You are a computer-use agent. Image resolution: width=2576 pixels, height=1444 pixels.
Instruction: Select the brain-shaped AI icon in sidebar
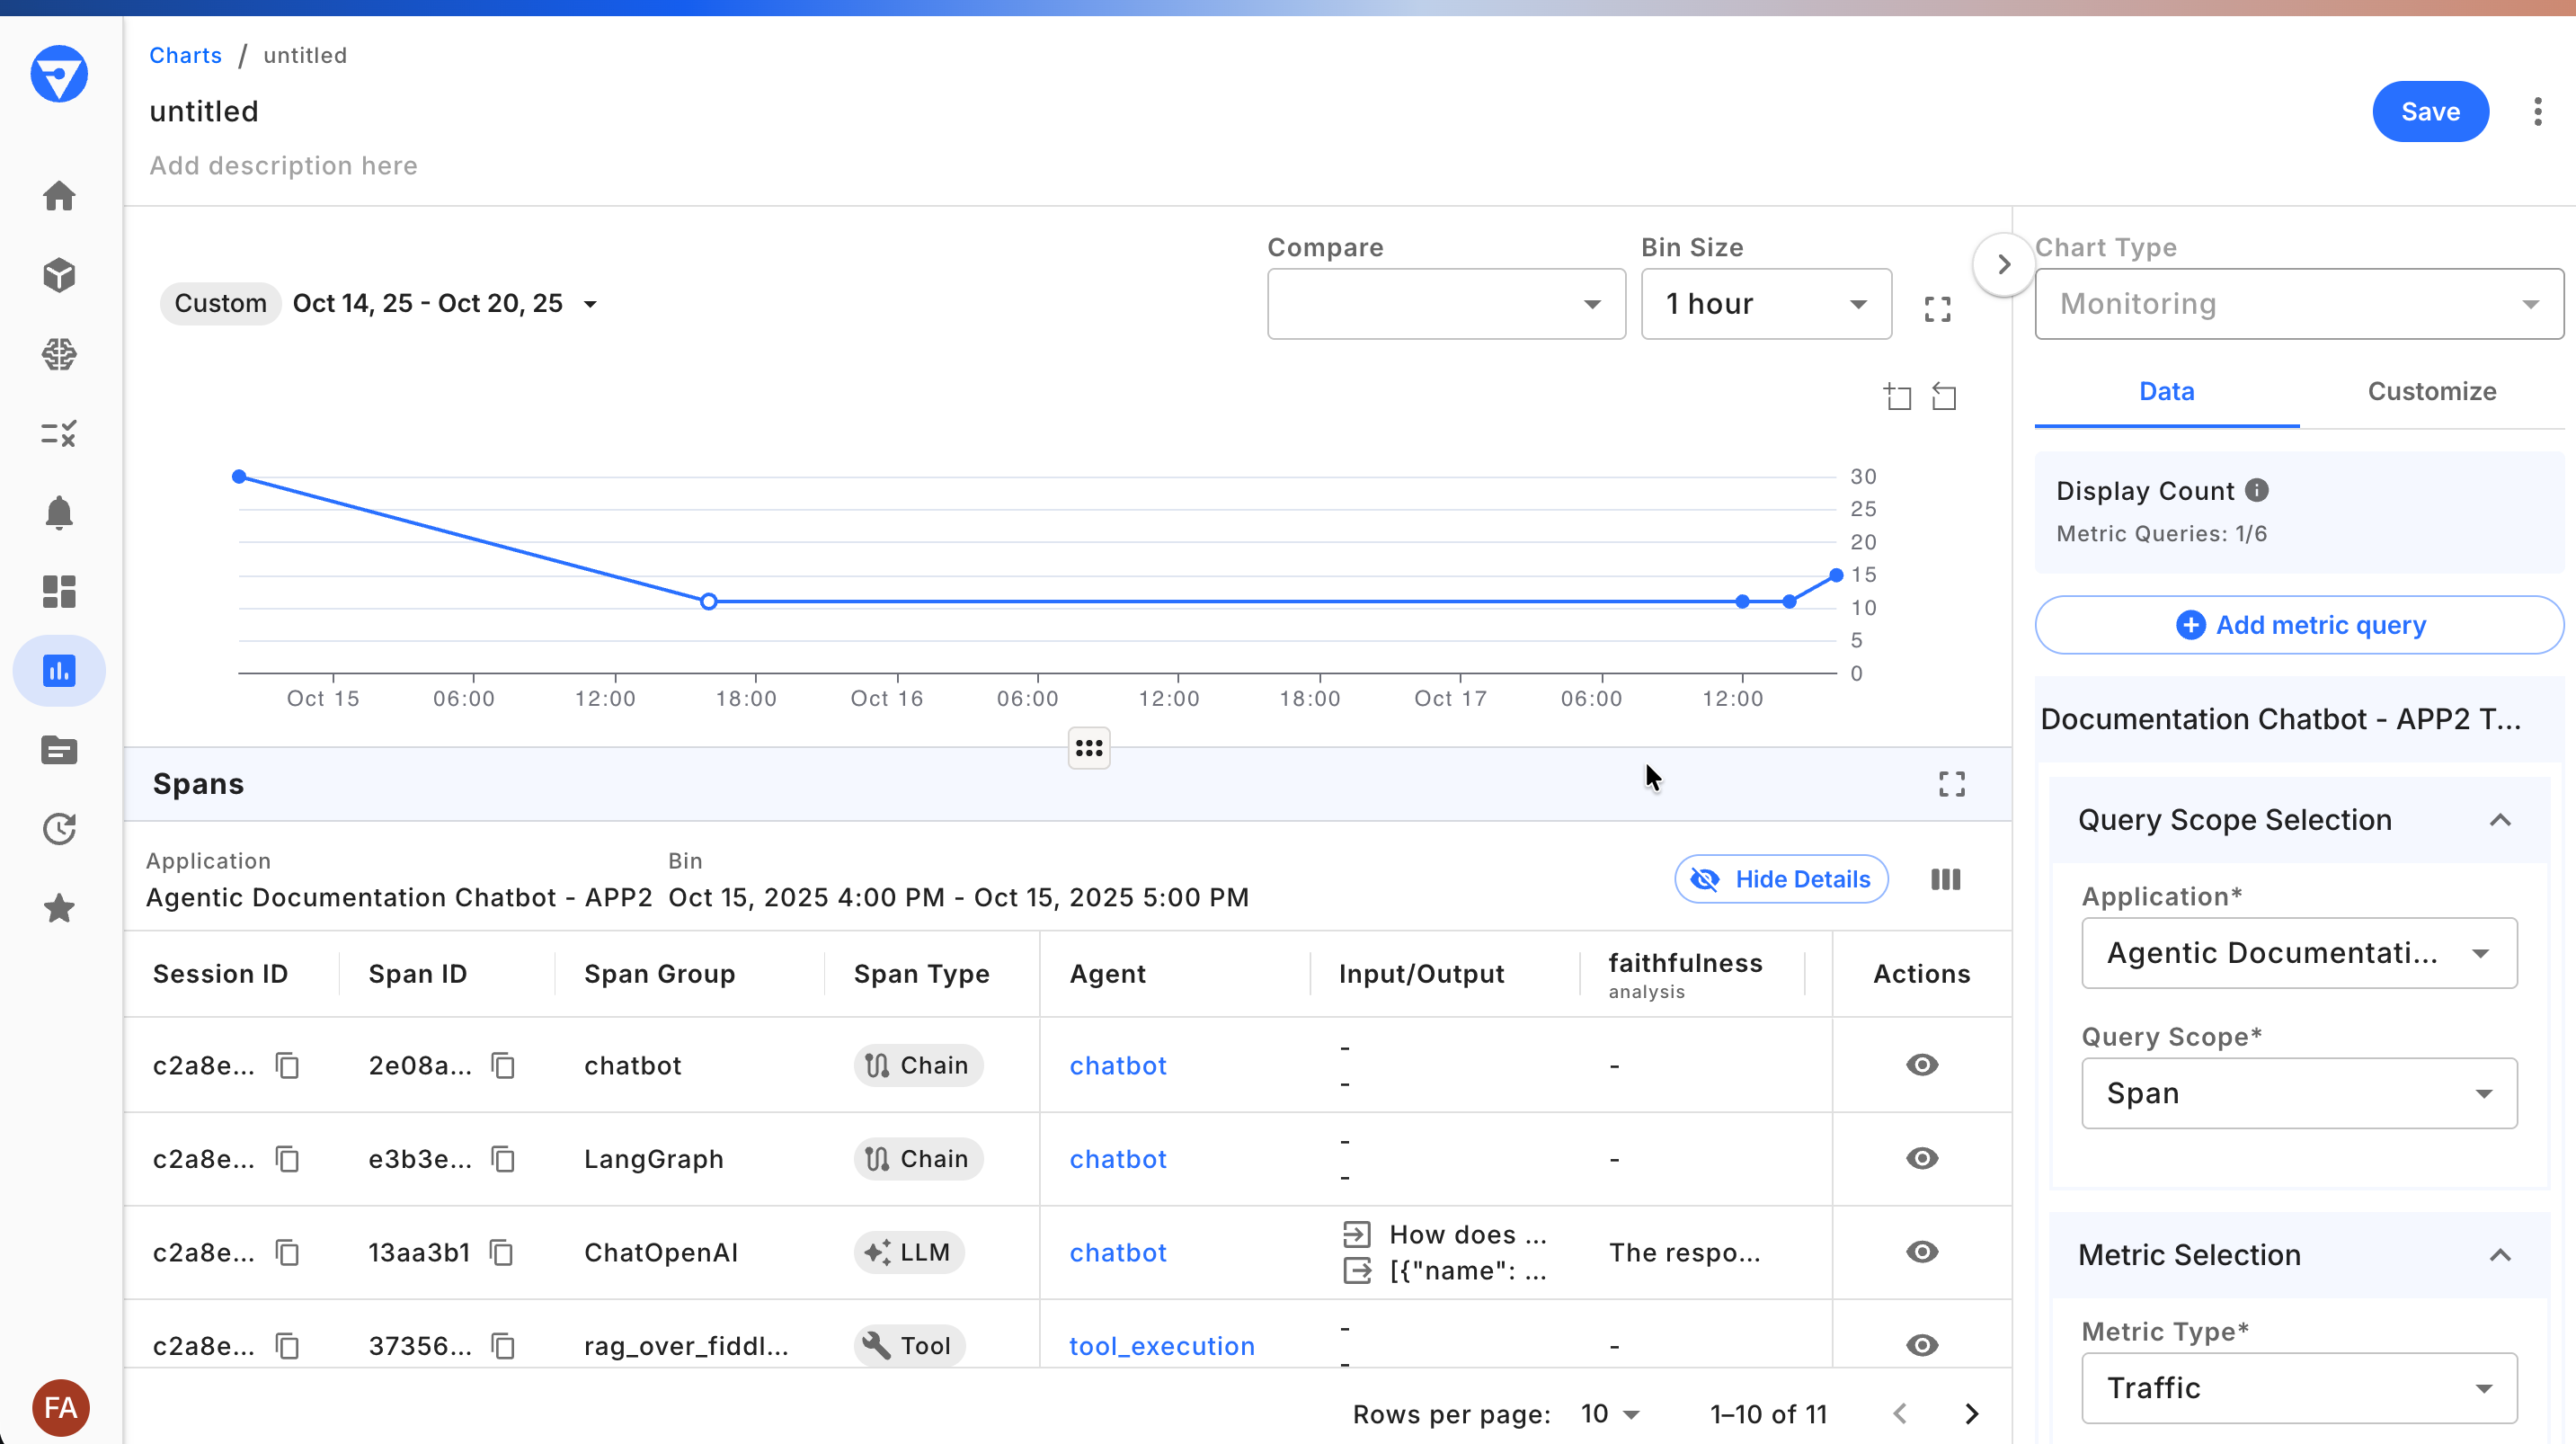60,354
